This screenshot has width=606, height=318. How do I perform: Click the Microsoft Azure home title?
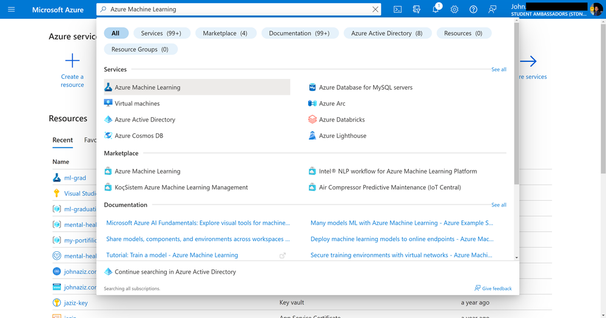click(x=58, y=10)
